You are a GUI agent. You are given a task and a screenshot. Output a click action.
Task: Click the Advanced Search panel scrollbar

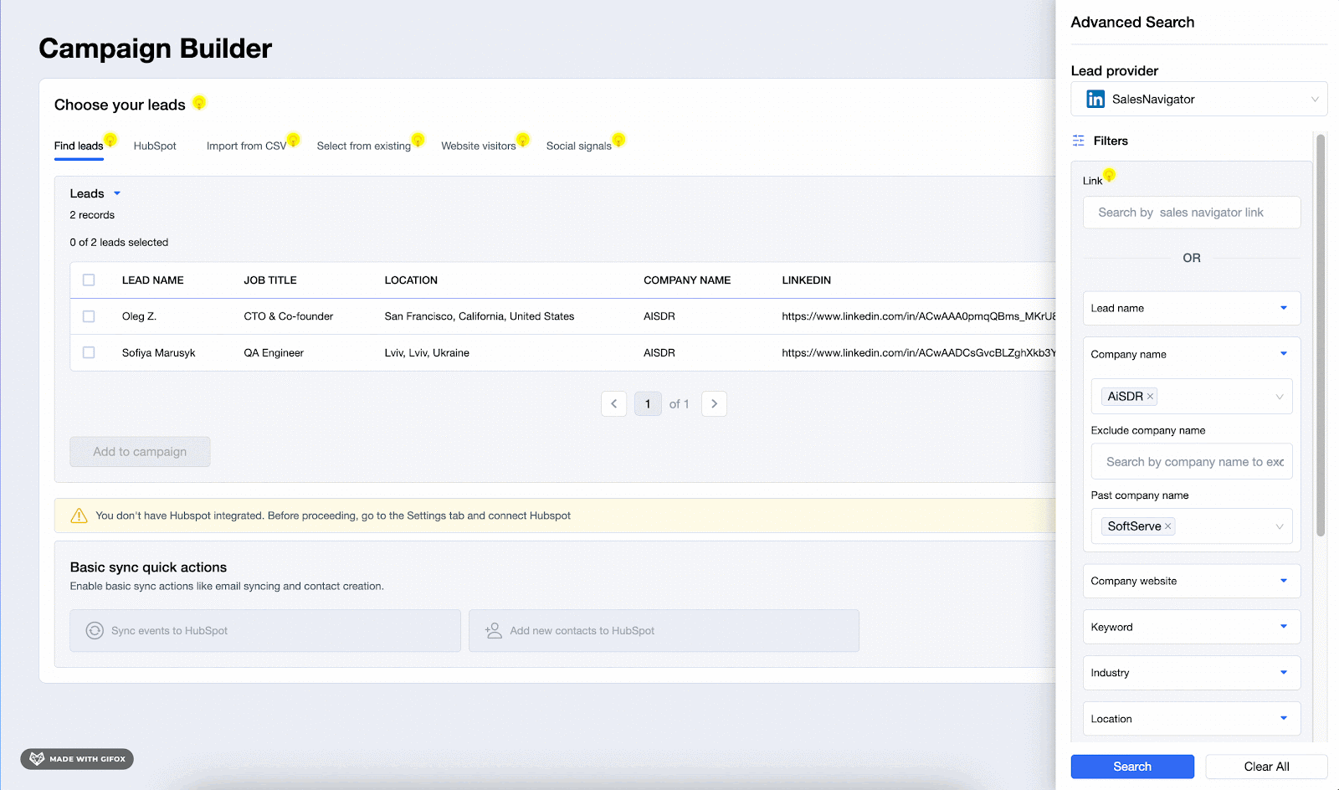click(1321, 335)
